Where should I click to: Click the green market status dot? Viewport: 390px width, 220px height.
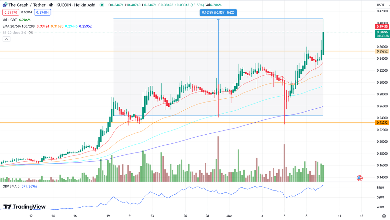tap(102, 5)
